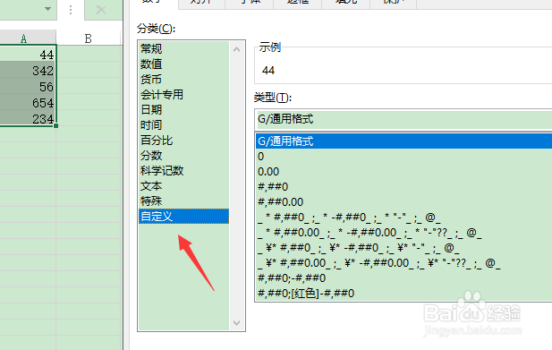Select the _ * #,##0.00_ accounting format type

(x=403, y=233)
